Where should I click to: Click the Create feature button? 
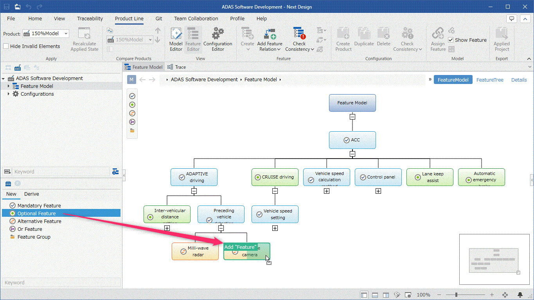pos(247,39)
